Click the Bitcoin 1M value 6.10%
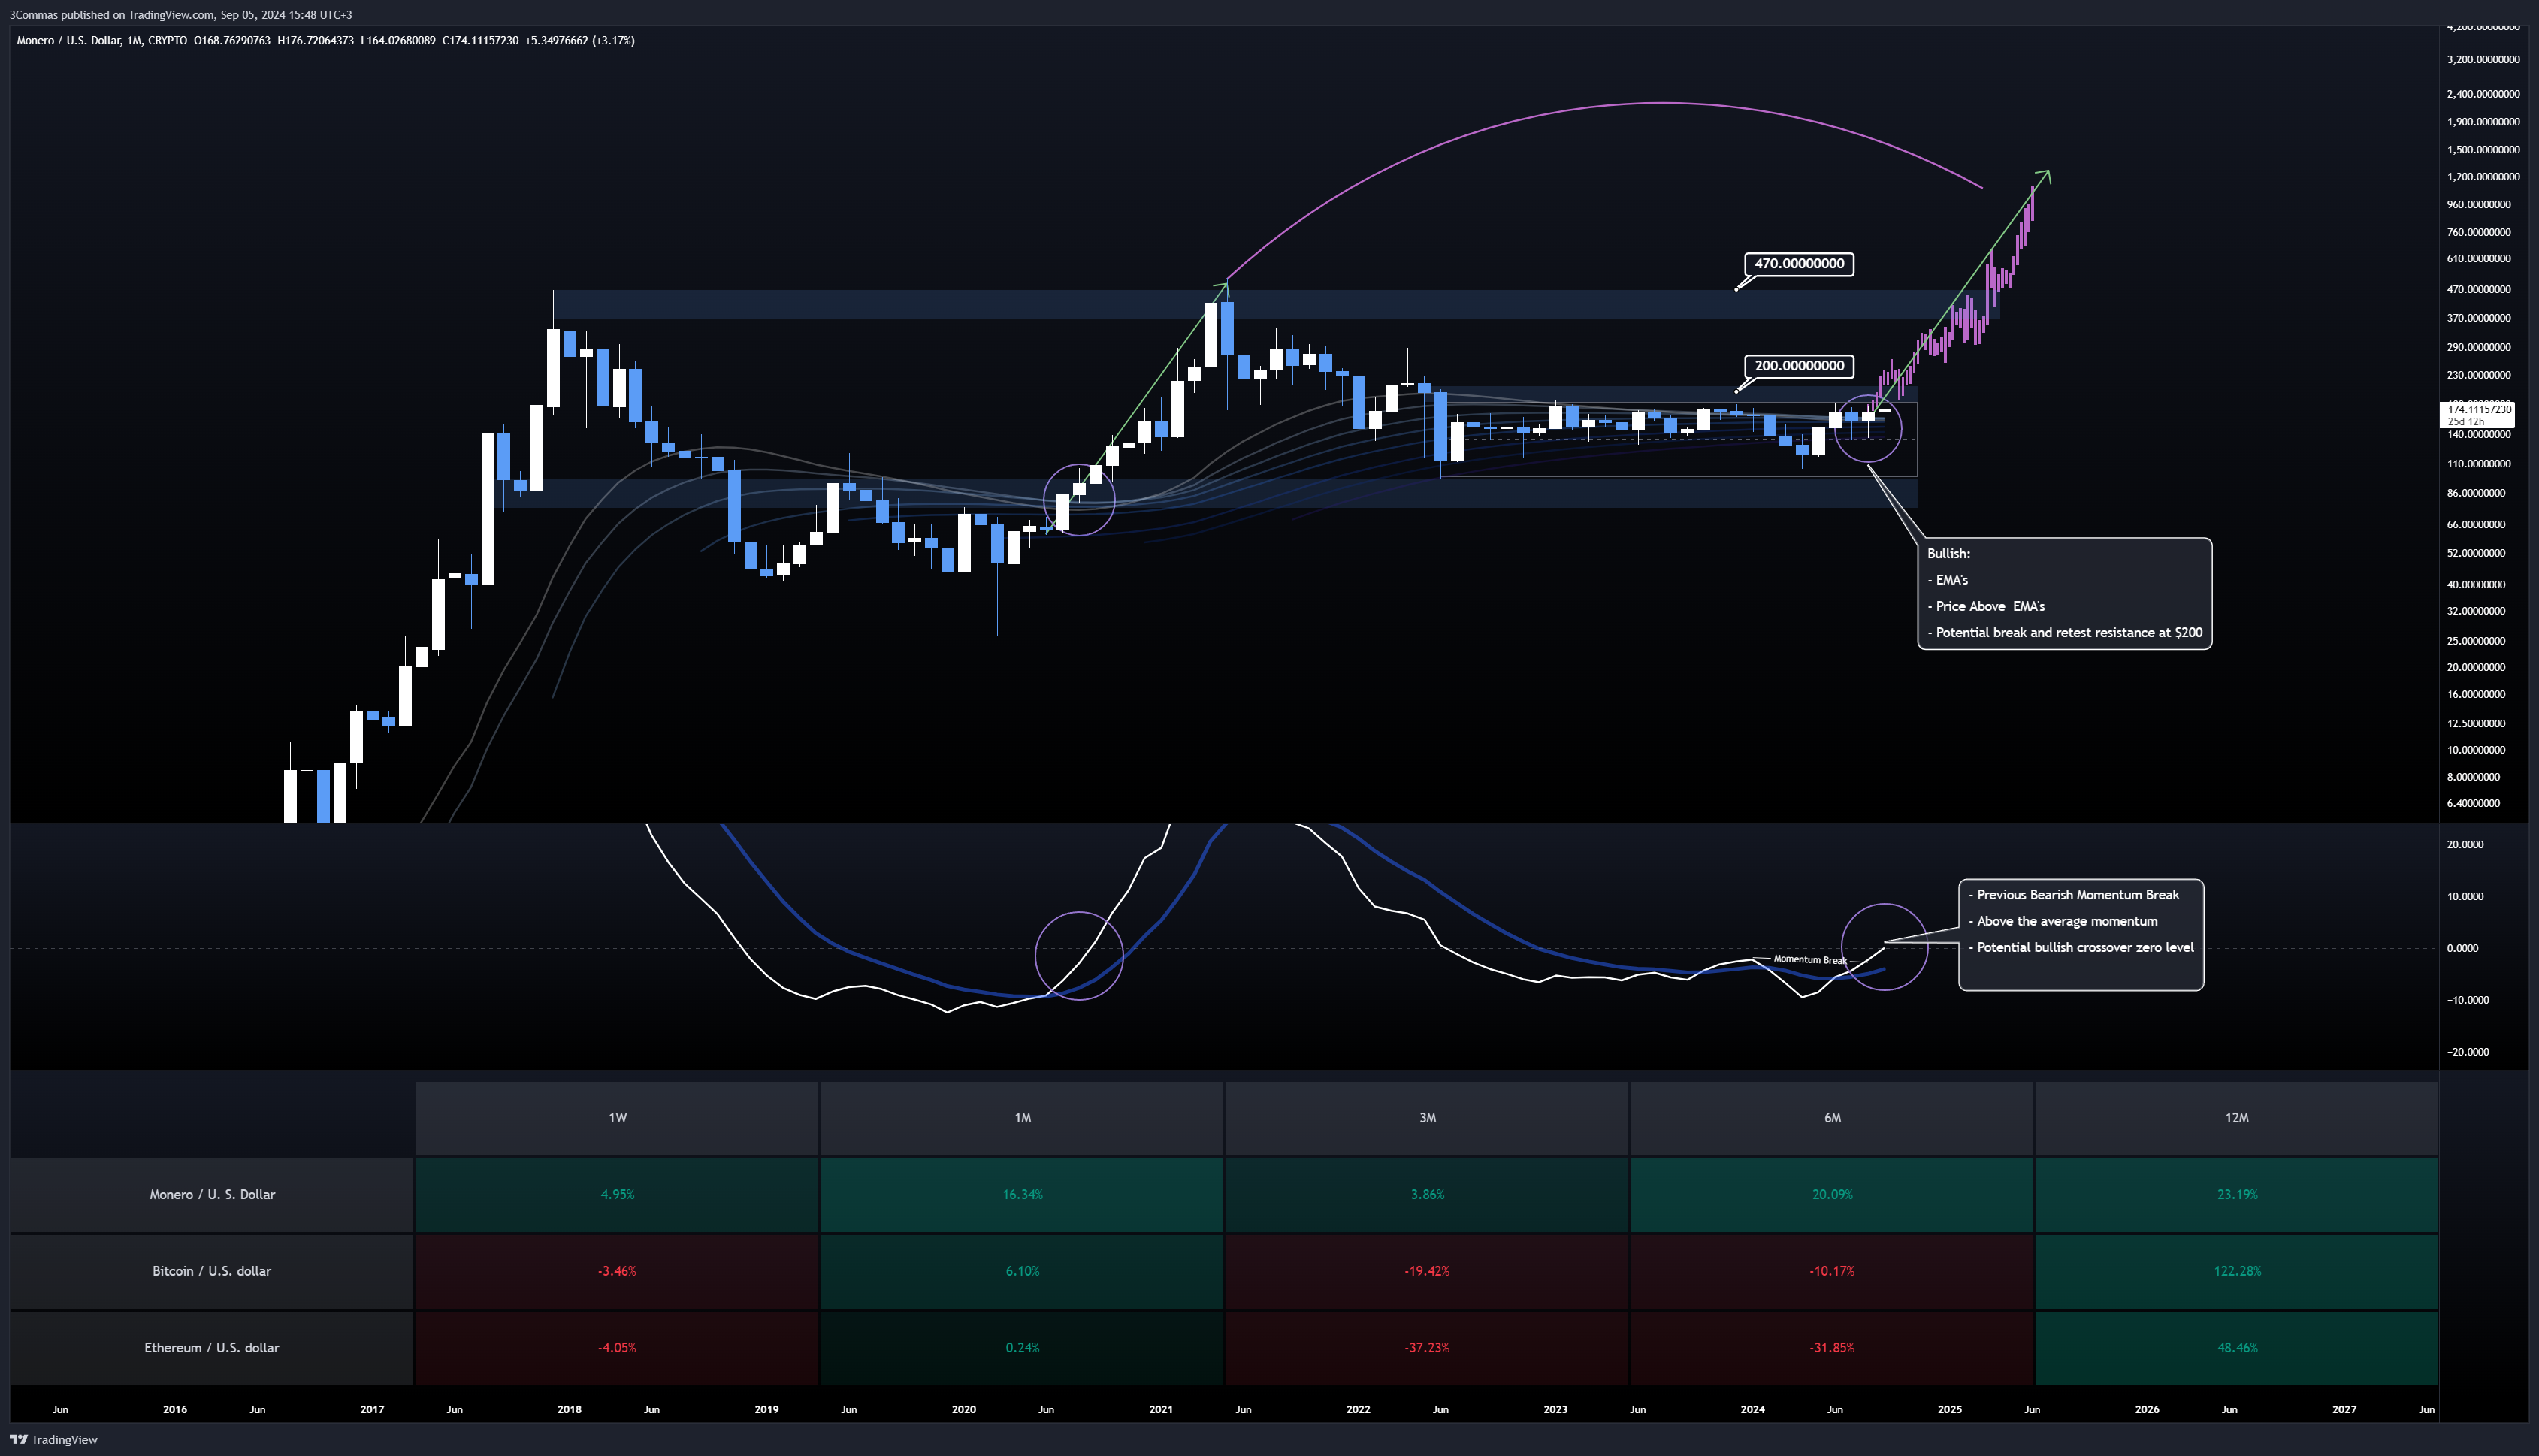Viewport: 2539px width, 1456px height. (1022, 1271)
